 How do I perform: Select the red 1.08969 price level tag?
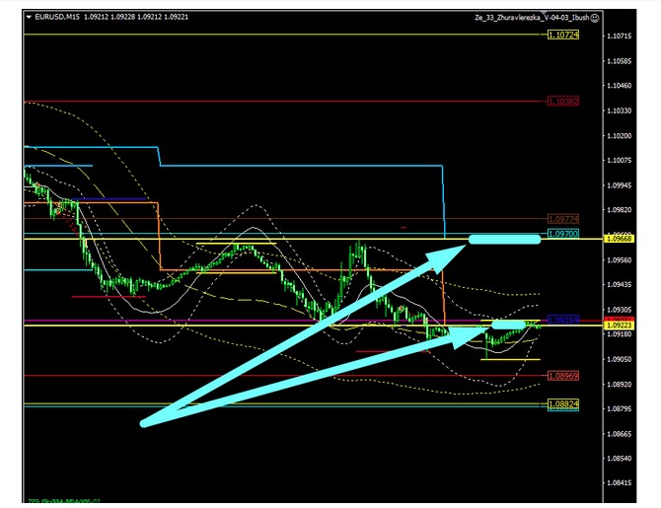click(563, 376)
